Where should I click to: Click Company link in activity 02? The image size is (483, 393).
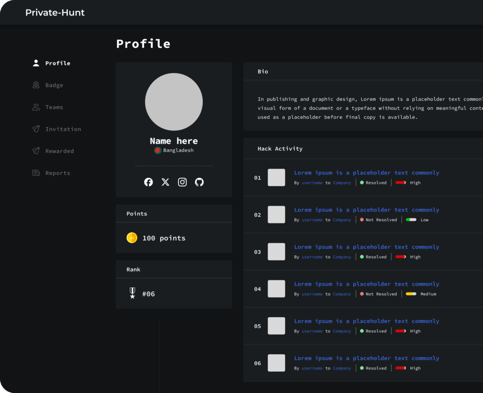[x=342, y=220]
